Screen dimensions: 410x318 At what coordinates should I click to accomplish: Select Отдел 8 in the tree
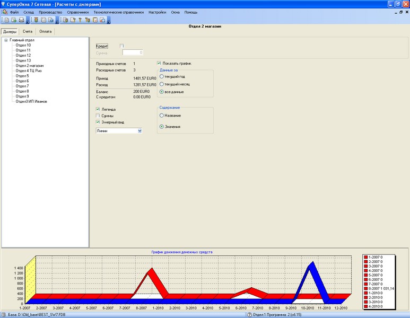click(x=22, y=91)
